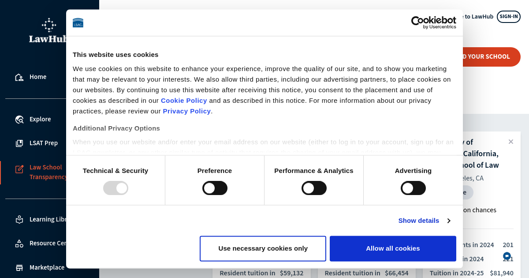Toggle the Technical & Security switch
Image resolution: width=529 pixels, height=278 pixels.
click(115, 188)
